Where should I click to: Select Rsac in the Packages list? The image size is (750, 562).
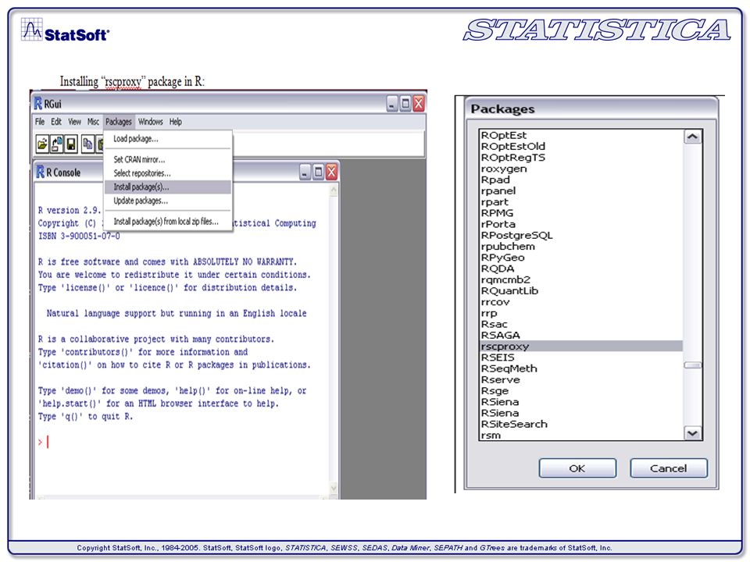(x=581, y=324)
